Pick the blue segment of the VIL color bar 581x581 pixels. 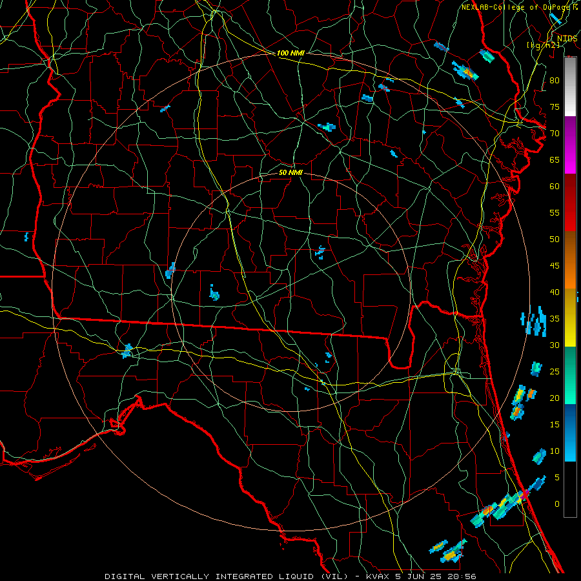coord(570,433)
